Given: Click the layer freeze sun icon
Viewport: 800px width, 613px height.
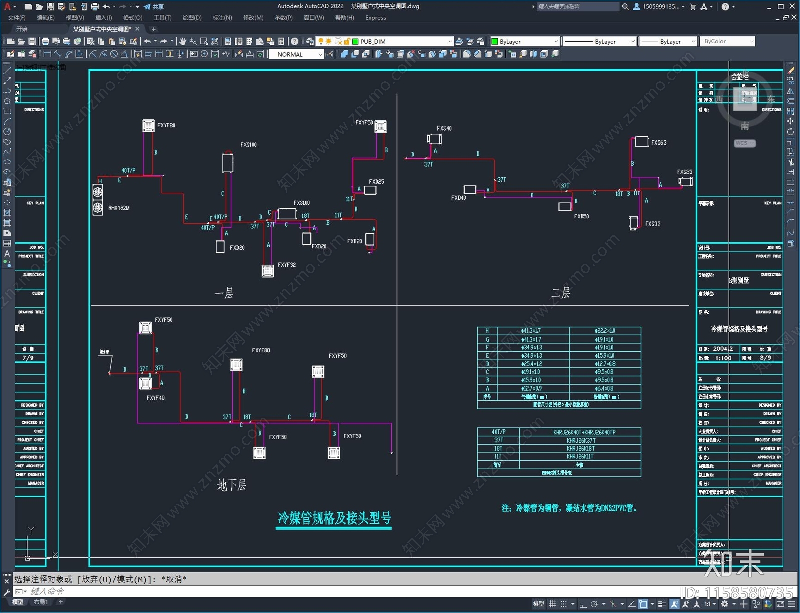Looking at the screenshot, I should point(328,41).
